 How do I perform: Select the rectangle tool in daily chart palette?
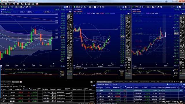pos(129,47)
